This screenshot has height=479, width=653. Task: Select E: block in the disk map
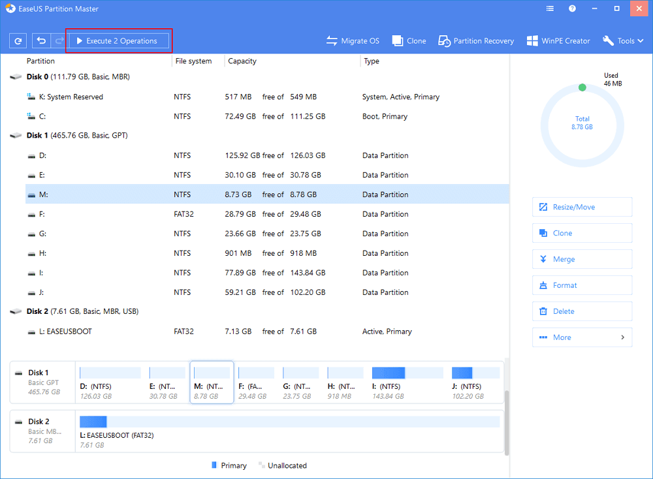[x=167, y=383]
